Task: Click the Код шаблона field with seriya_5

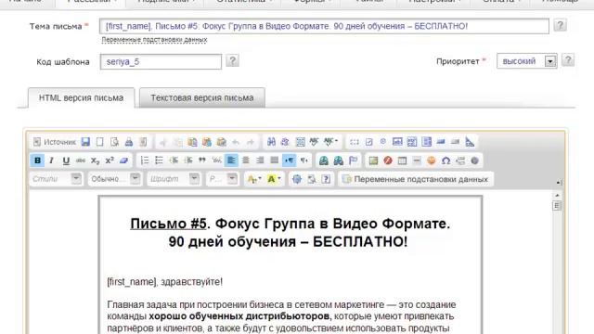Action: (161, 62)
